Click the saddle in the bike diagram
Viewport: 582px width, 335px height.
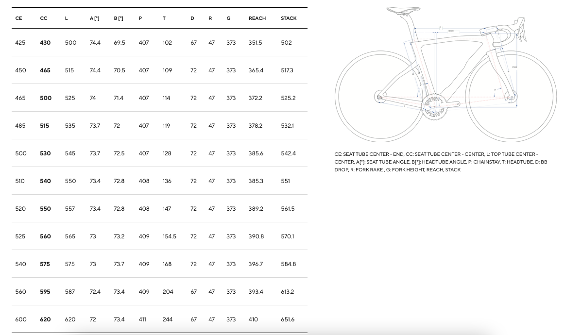point(403,10)
